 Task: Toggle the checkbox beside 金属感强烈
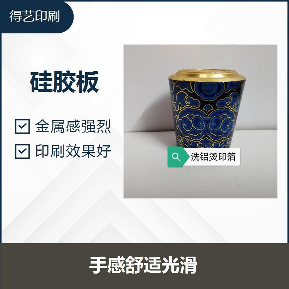pyautogui.click(x=22, y=126)
